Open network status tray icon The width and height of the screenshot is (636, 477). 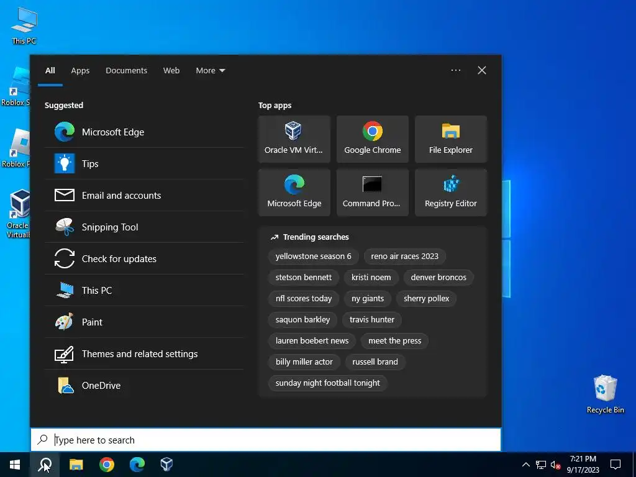pyautogui.click(x=541, y=465)
